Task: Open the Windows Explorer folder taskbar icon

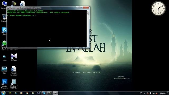Action: (33, 93)
